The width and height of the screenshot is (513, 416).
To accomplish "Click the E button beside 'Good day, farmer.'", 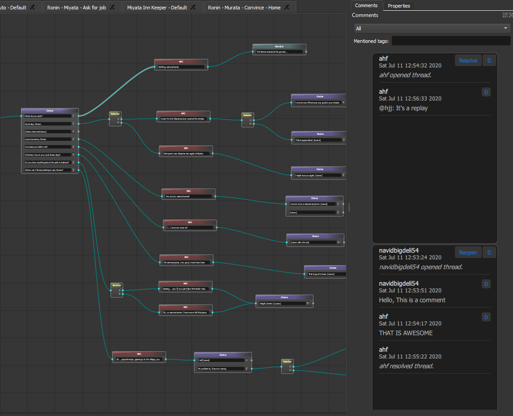I will pyautogui.click(x=73, y=124).
